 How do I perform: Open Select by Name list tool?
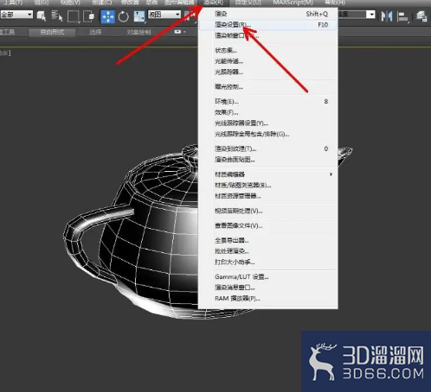(57, 16)
